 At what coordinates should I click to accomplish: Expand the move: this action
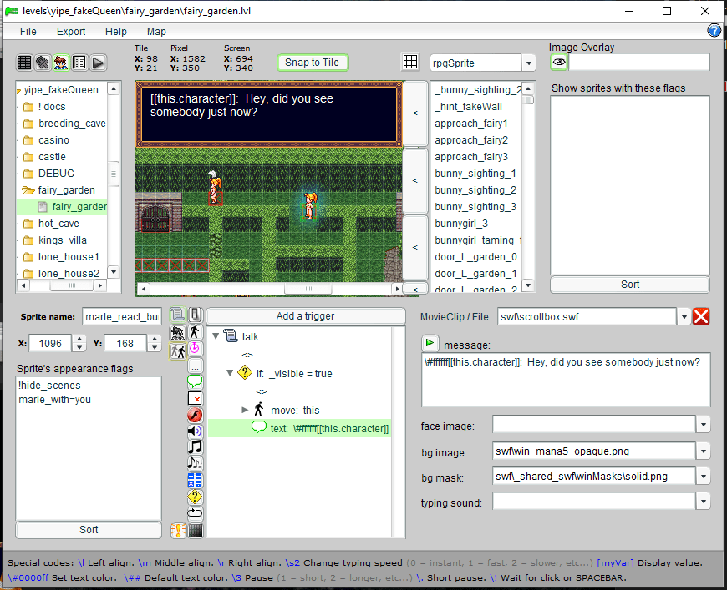[x=245, y=410]
